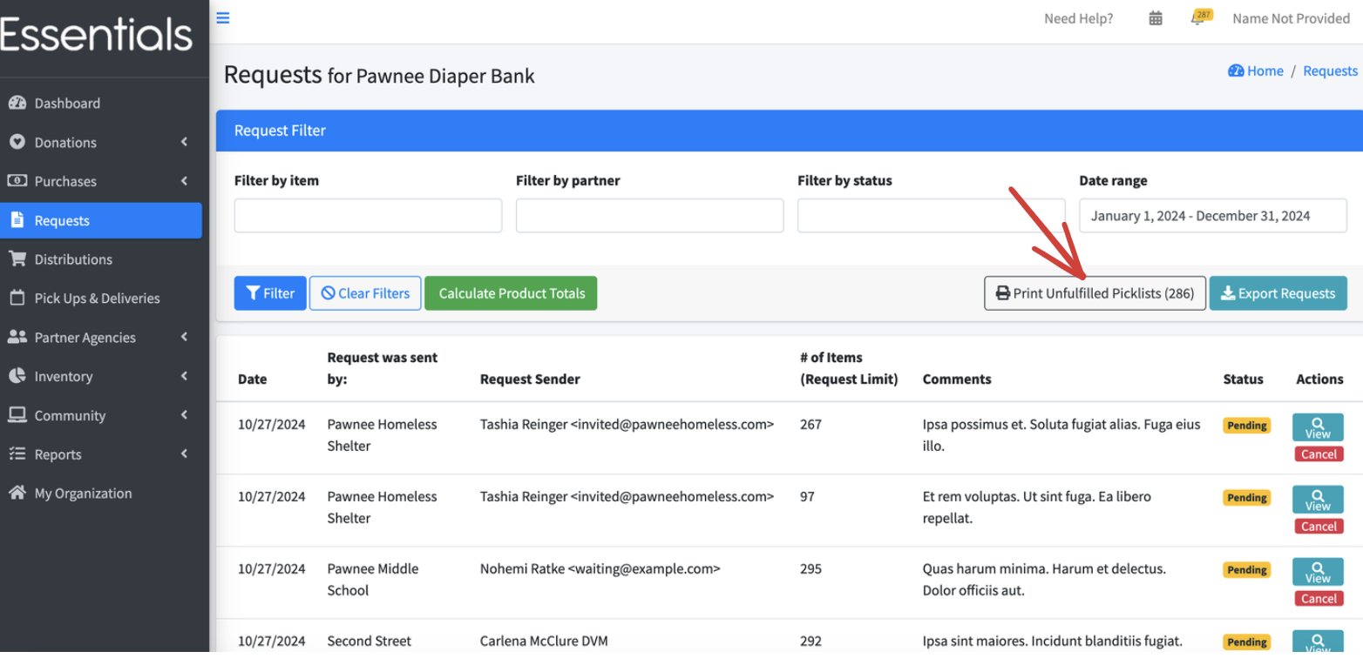Cancel the request with 97 items
The image size is (1363, 665).
click(1319, 527)
